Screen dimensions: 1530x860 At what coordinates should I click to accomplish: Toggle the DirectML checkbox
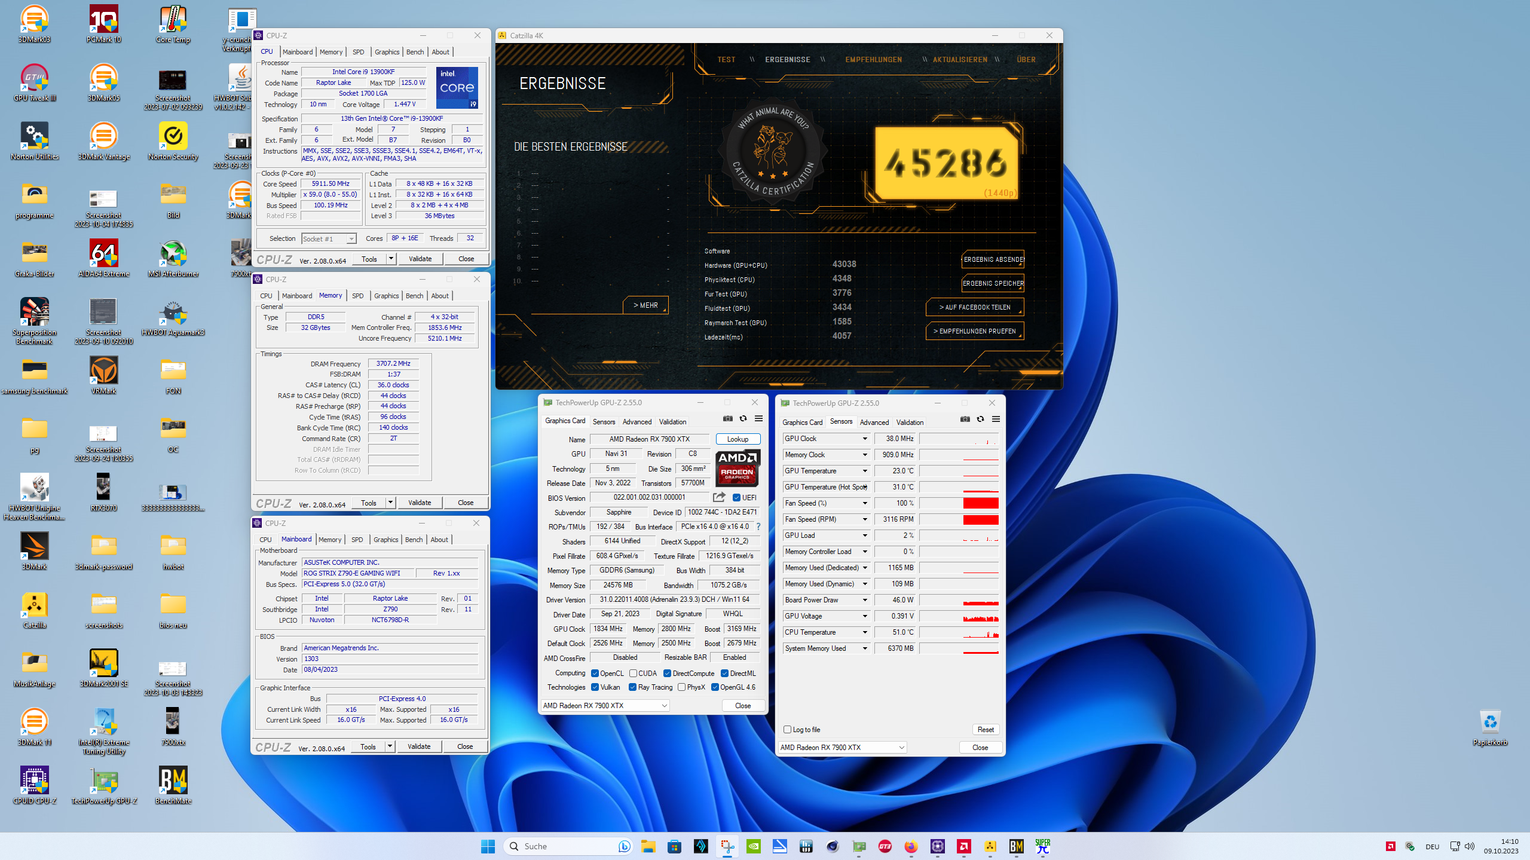[724, 673]
